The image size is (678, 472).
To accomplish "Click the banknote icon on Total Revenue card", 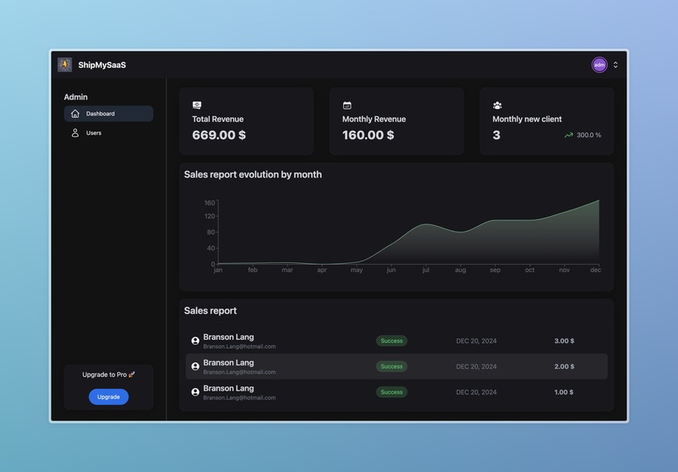I will point(197,105).
